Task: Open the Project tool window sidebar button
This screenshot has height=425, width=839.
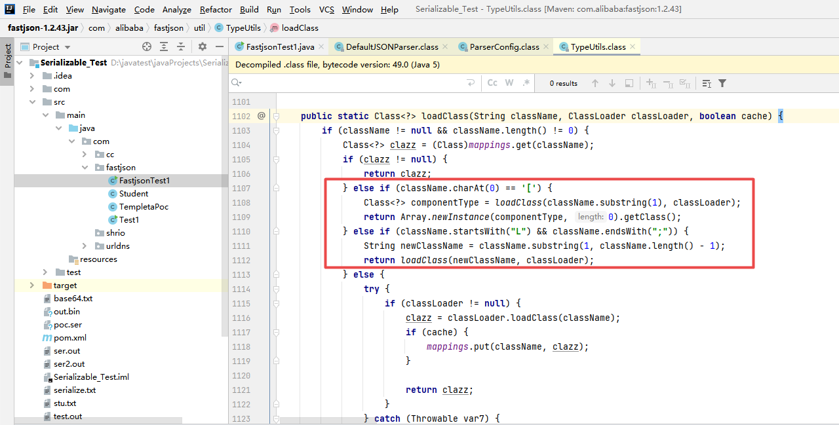Action: click(7, 56)
